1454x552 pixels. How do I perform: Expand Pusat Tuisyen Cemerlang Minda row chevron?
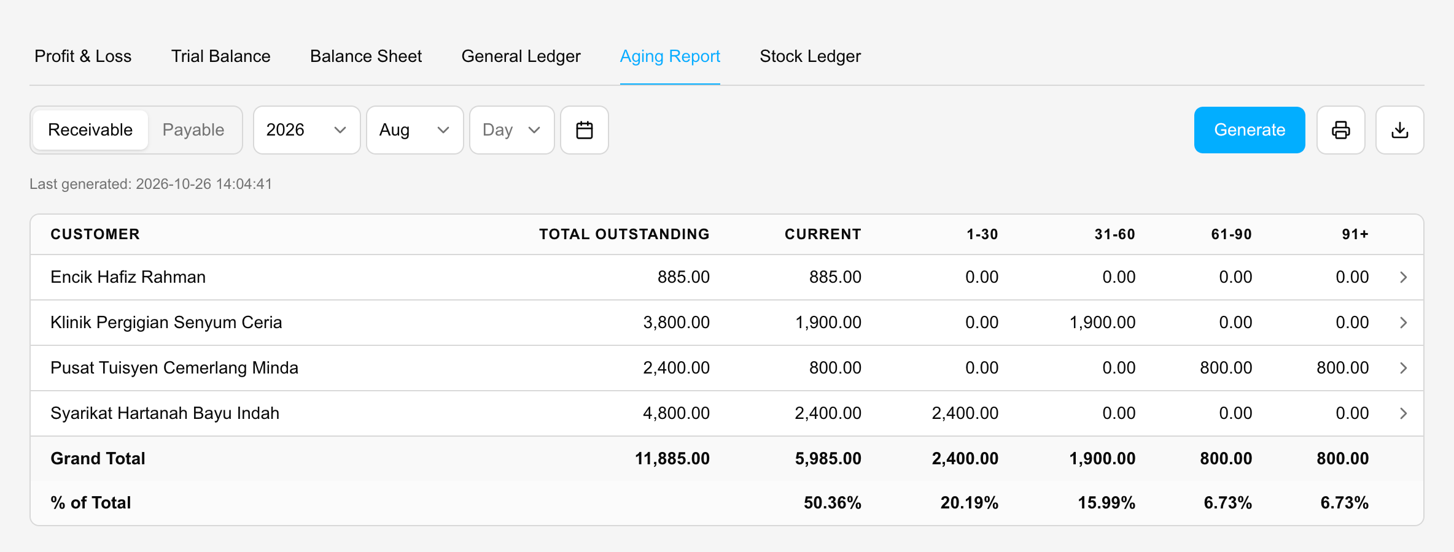pos(1403,368)
